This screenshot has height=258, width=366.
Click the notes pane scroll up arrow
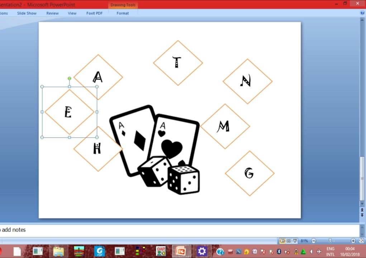click(x=362, y=227)
